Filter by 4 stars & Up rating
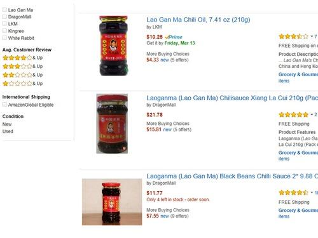Viewport: 318px width, 238px height. (22, 58)
